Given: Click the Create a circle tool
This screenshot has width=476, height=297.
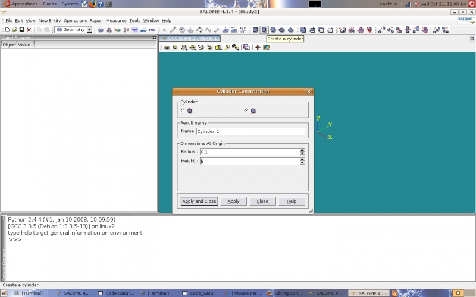Looking at the screenshot, I should coord(182,30).
